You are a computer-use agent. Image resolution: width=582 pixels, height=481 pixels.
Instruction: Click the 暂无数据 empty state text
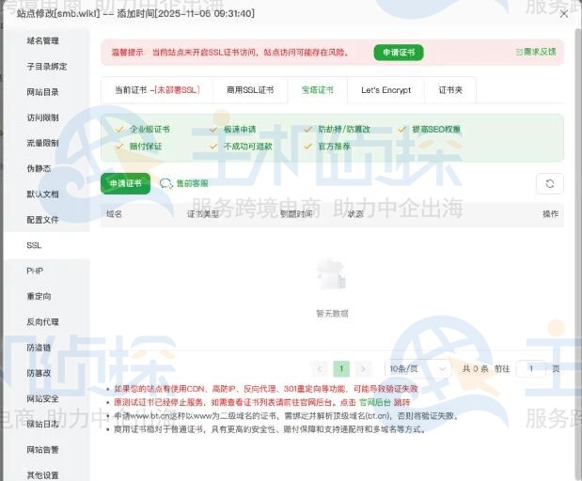(x=332, y=314)
